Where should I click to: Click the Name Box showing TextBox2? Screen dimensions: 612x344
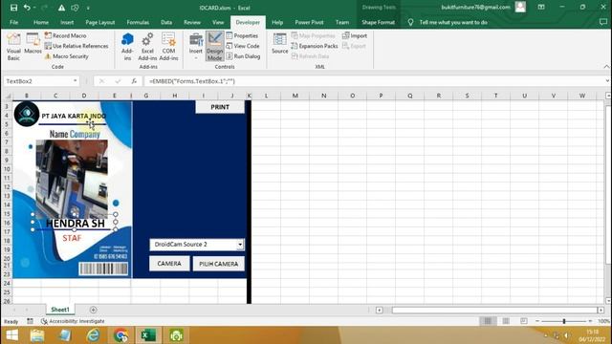coord(37,81)
